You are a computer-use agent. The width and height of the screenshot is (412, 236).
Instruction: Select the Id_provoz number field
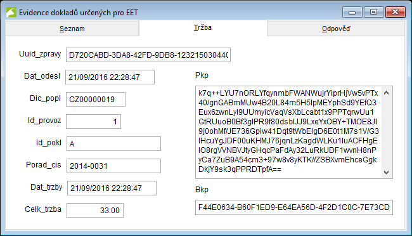point(94,122)
